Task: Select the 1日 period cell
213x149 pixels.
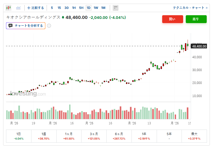Action: [19, 136]
